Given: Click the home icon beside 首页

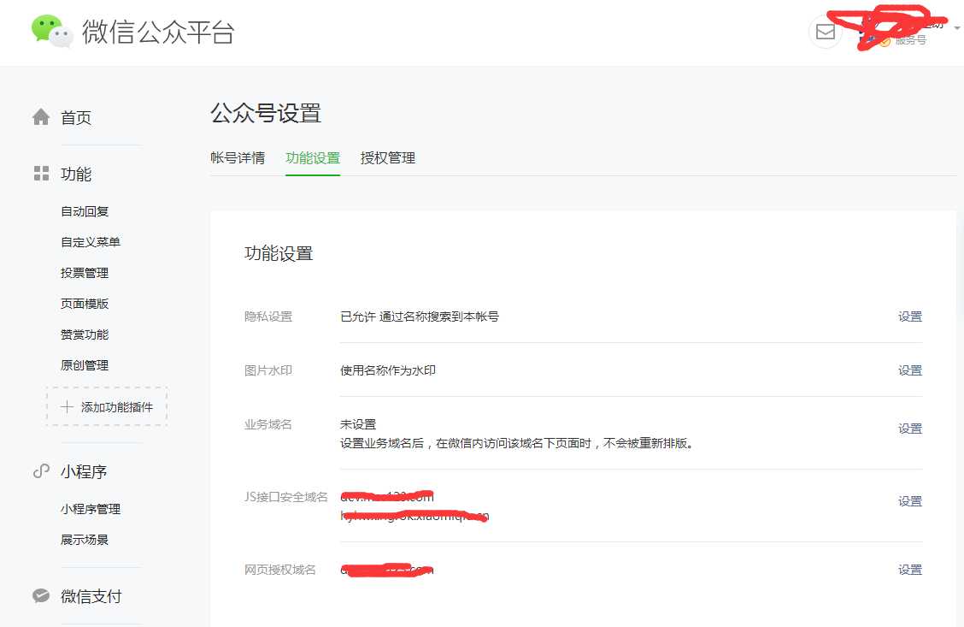Looking at the screenshot, I should pos(41,117).
